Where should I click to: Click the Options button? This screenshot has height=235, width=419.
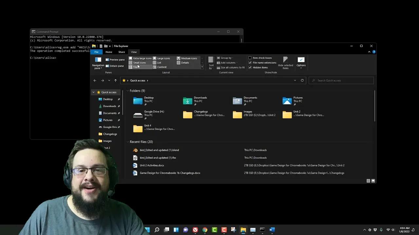tap(301, 63)
